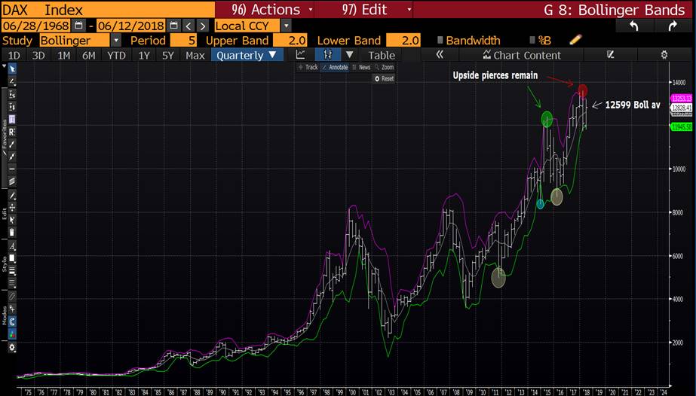Image resolution: width=696 pixels, height=396 pixels.
Task: Click the green lower band price label
Action: pos(682,127)
